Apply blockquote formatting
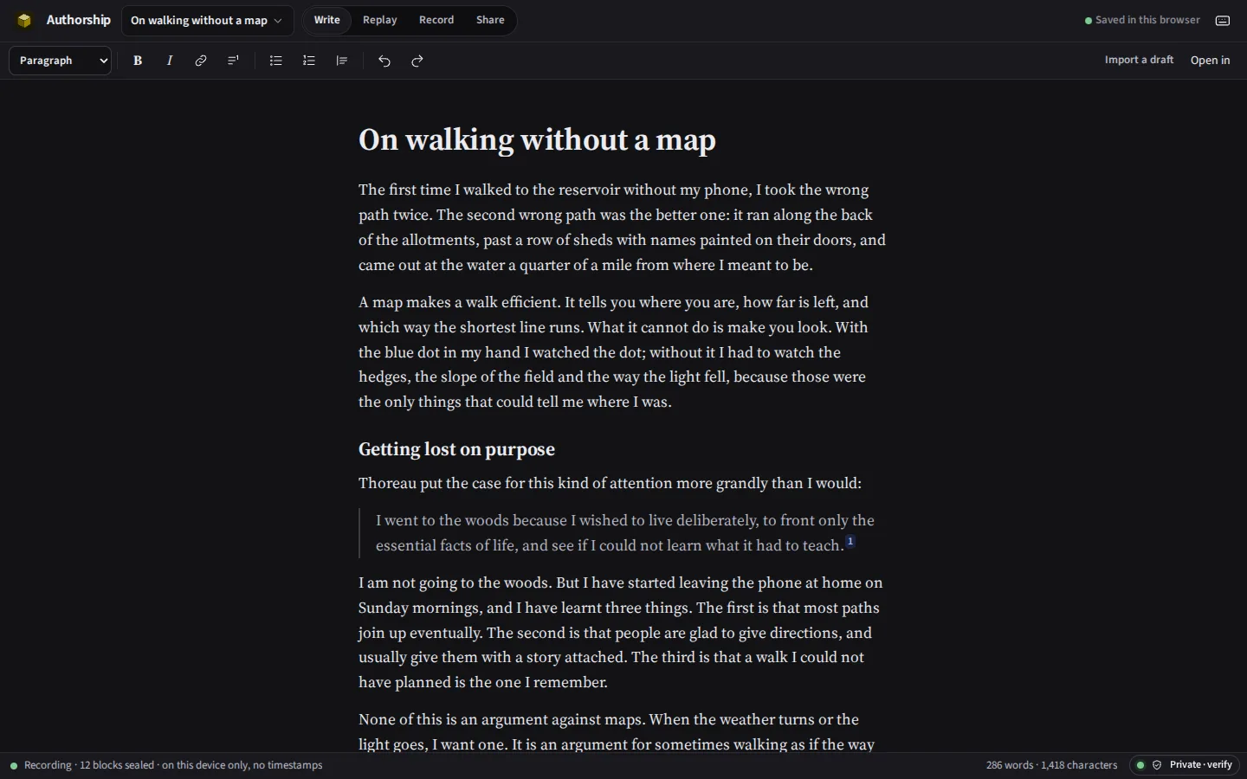The image size is (1247, 779). point(342,61)
